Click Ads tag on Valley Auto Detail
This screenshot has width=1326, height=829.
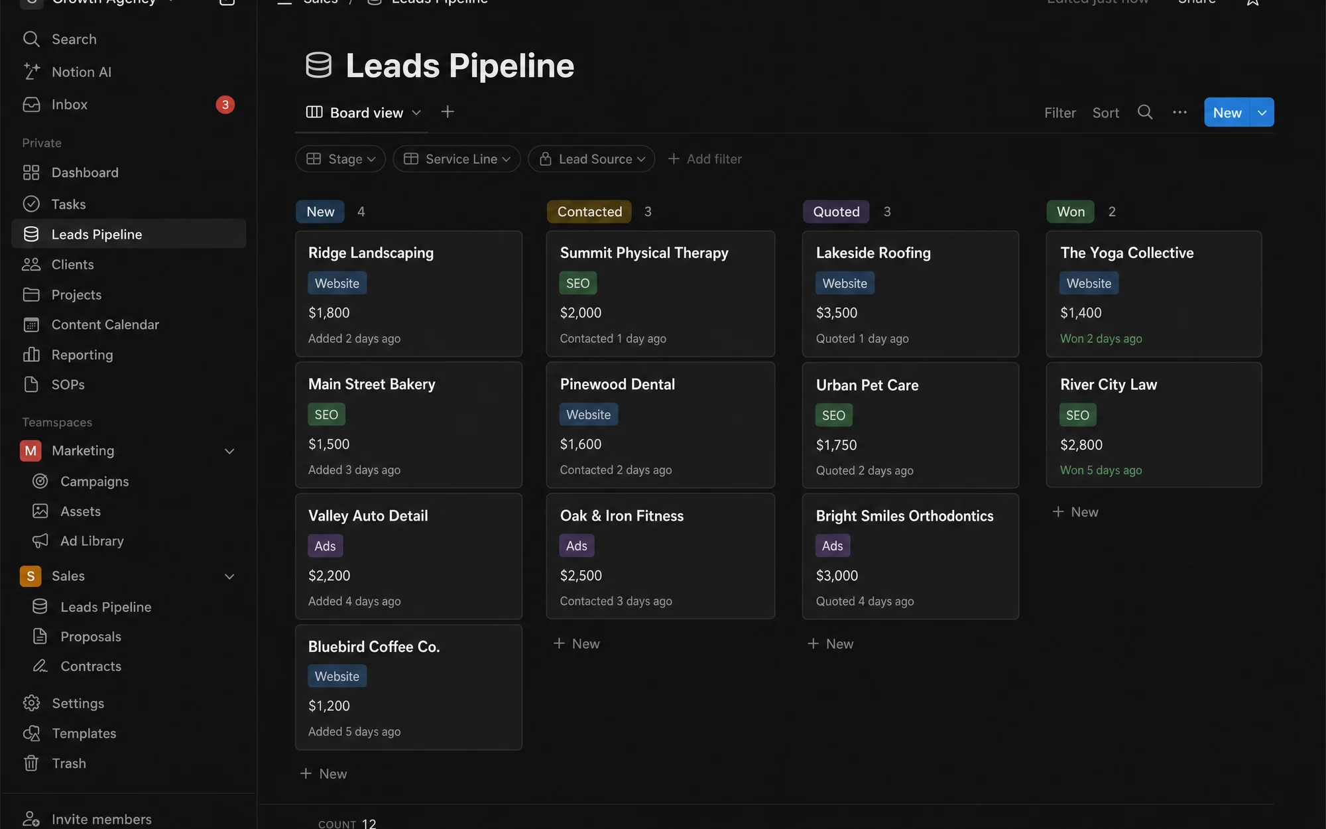point(325,546)
